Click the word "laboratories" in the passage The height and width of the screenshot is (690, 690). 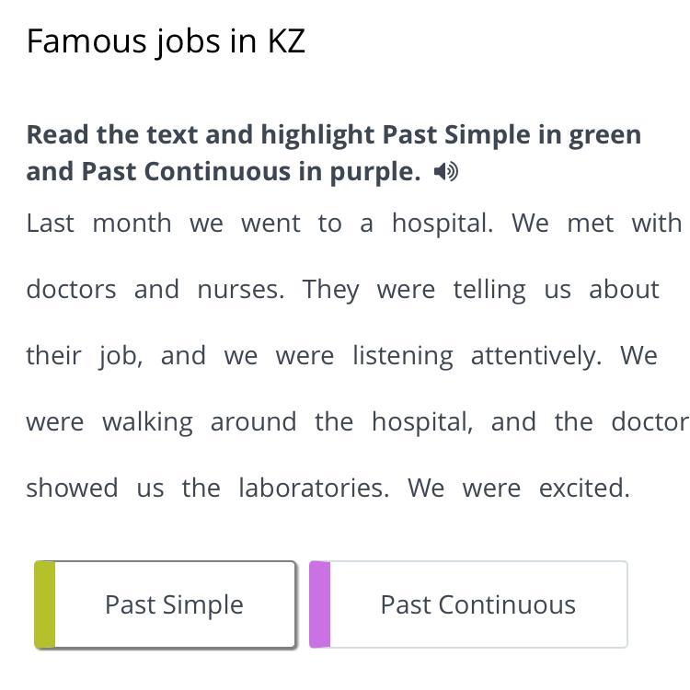314,488
